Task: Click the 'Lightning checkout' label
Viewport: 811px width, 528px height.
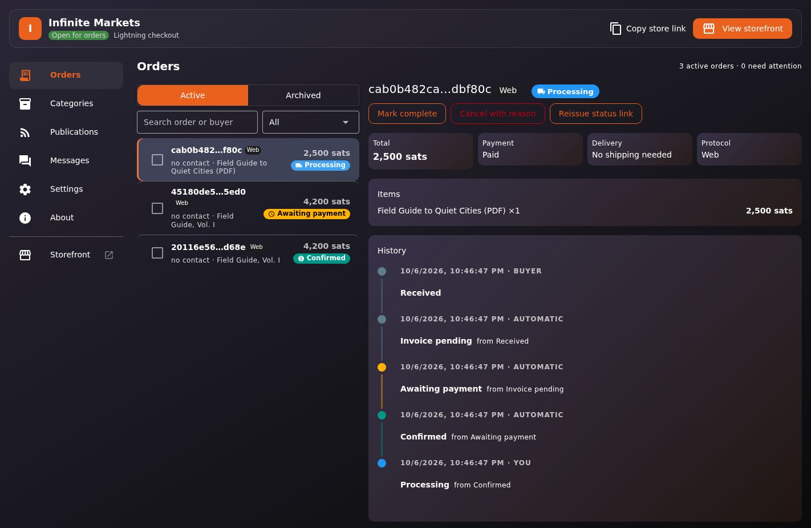Action: point(146,35)
